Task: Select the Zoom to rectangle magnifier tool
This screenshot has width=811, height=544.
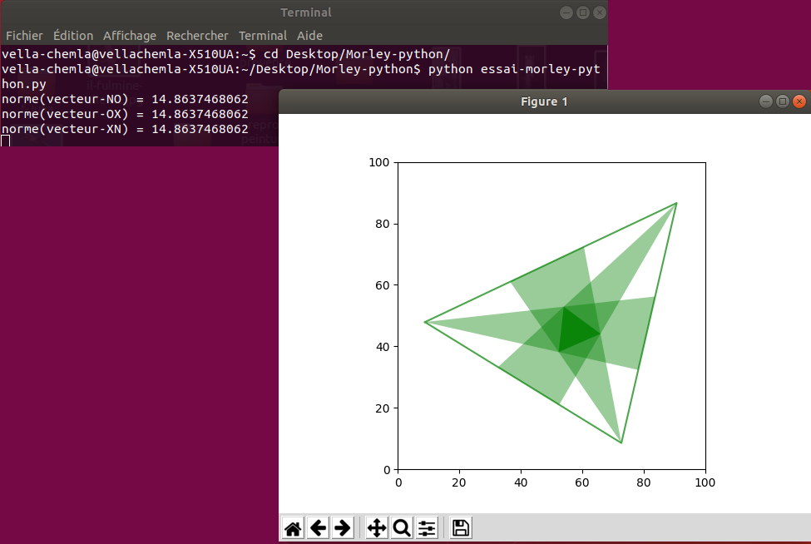Action: tap(401, 528)
